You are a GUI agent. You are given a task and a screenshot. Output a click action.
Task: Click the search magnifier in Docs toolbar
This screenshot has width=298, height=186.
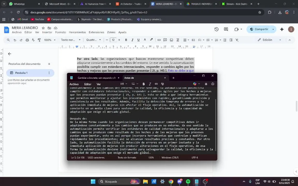(8, 40)
